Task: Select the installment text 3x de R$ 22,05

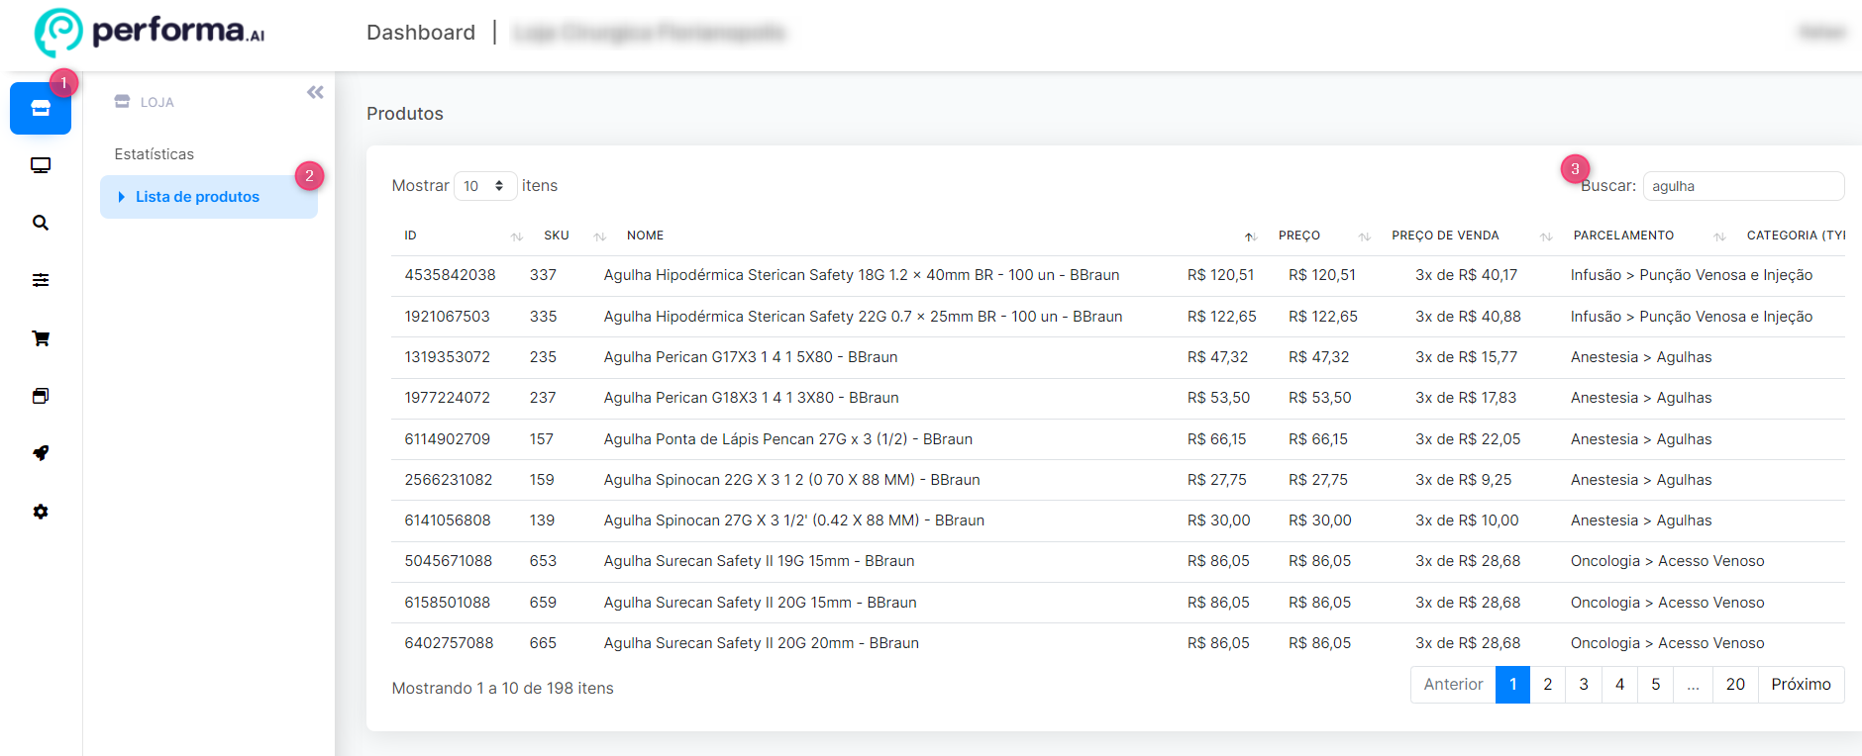Action: coord(1468,439)
